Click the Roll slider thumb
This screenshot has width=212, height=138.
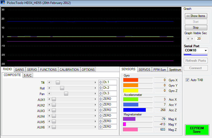pyautogui.click(x=62, y=88)
